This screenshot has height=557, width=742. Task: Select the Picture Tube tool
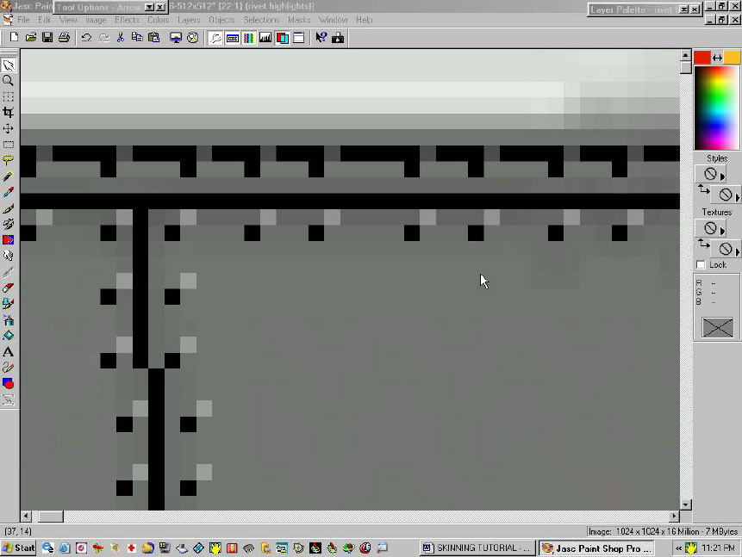tap(9, 304)
